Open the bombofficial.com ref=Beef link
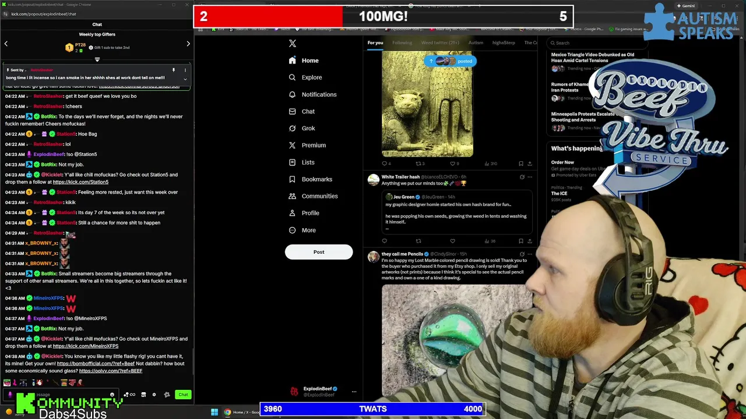This screenshot has height=419, width=746. pos(96,364)
